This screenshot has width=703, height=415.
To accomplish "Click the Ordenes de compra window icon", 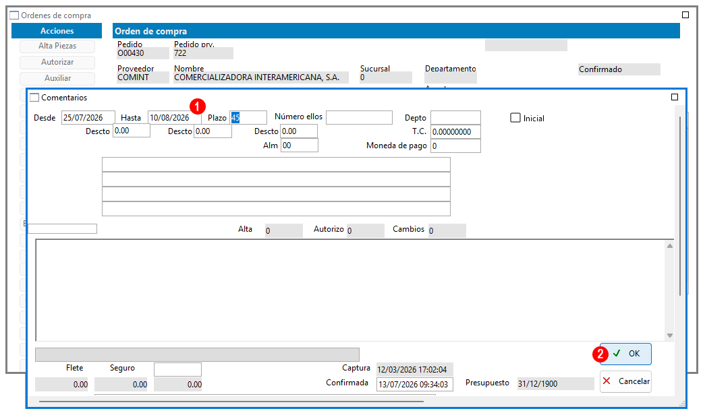I will click(14, 15).
